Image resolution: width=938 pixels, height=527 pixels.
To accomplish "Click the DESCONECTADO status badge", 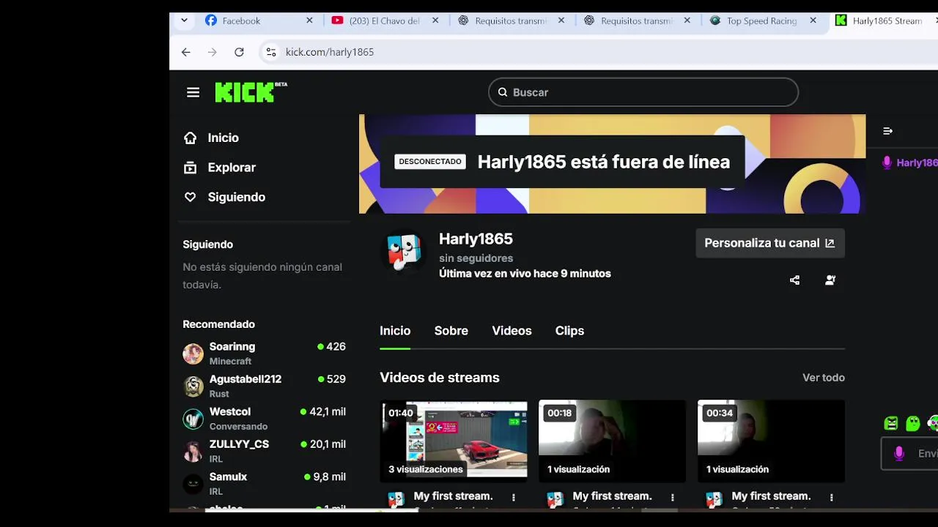I will [430, 161].
